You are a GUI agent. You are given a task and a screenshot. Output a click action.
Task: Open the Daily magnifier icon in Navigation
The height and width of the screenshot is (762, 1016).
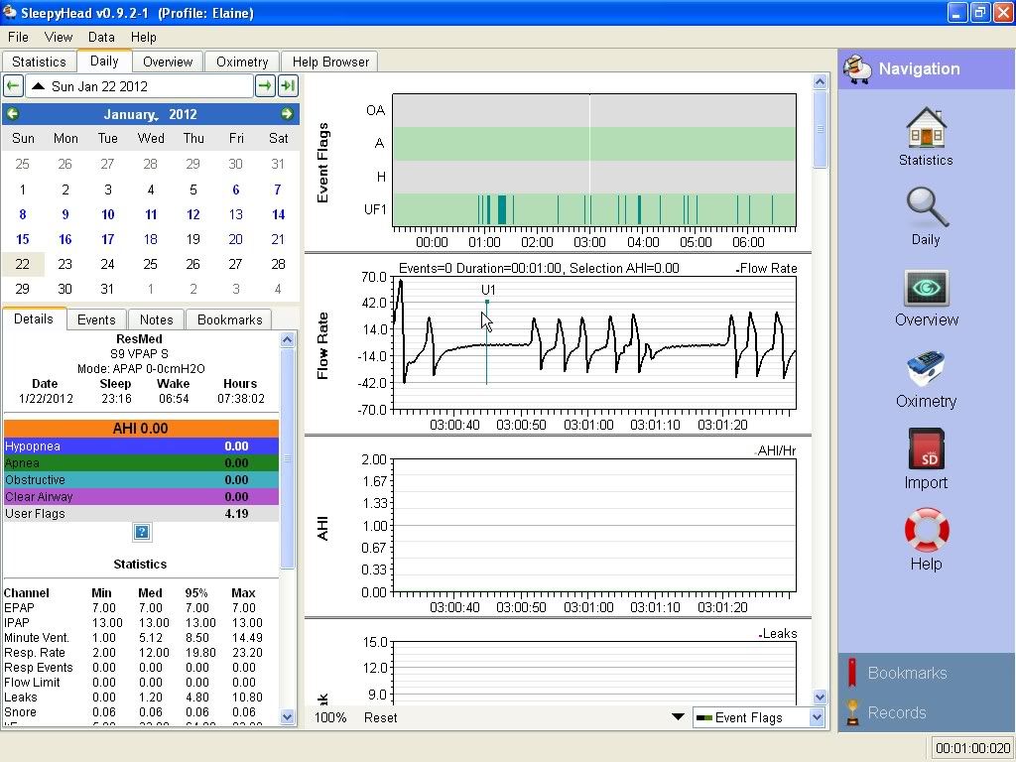[x=926, y=216]
